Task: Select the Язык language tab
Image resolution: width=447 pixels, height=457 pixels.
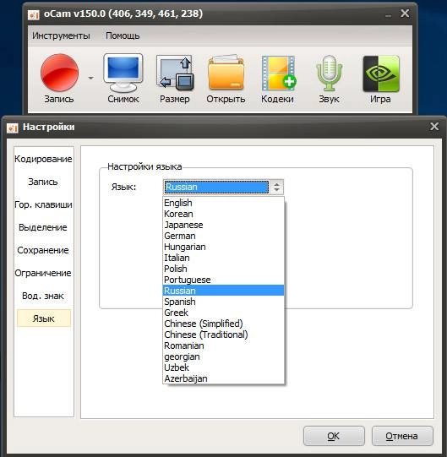Action: point(44,318)
